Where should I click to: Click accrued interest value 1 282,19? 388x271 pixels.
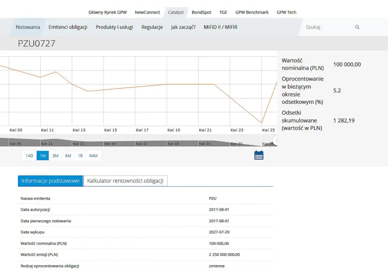(344, 120)
